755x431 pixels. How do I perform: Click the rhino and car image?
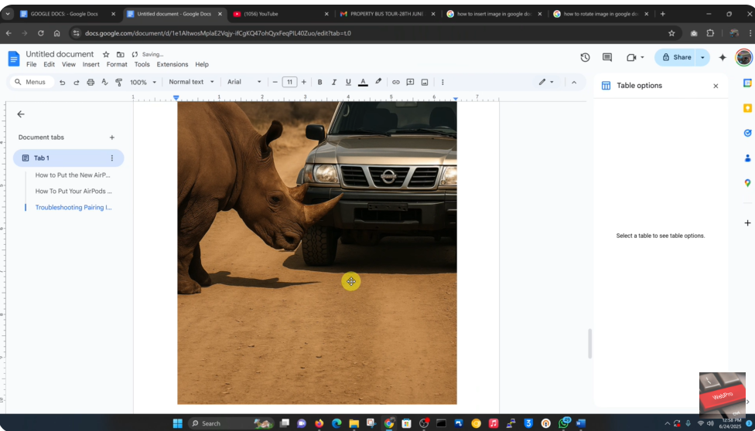(x=317, y=253)
